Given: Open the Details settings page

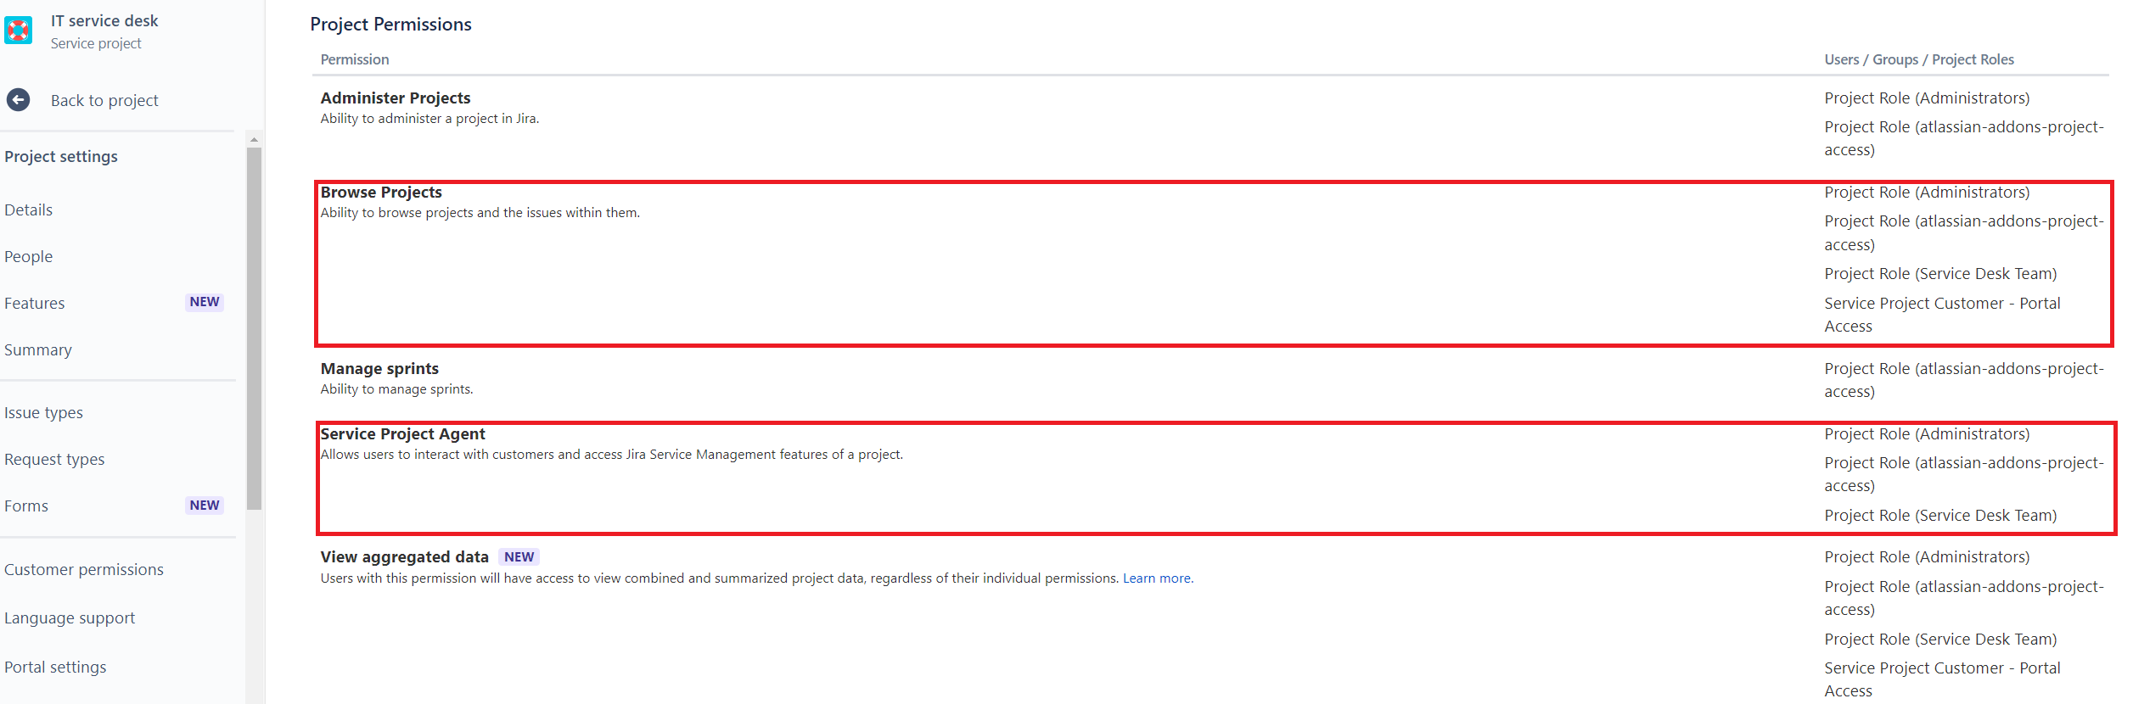Looking at the screenshot, I should pyautogui.click(x=29, y=210).
